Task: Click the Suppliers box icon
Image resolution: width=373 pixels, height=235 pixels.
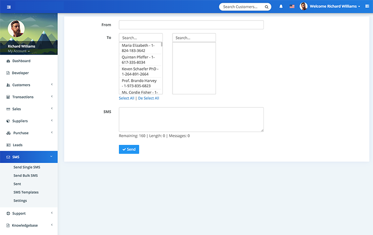Action: [x=8, y=121]
